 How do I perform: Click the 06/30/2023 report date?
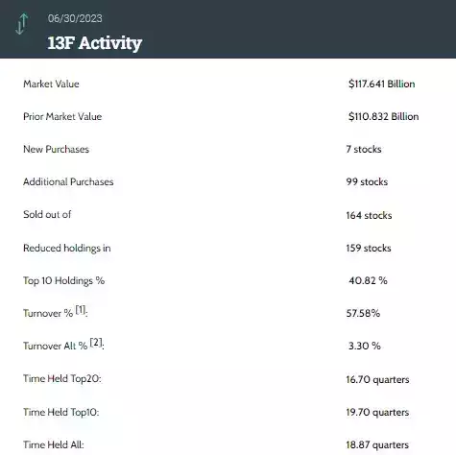[75, 18]
